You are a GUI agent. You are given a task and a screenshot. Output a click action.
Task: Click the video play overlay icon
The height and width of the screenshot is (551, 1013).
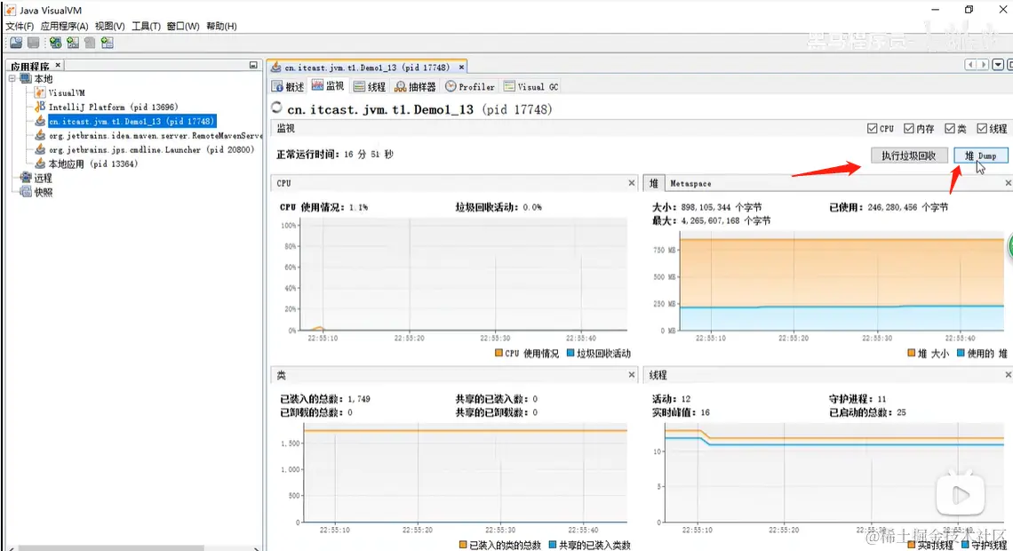pos(960,495)
